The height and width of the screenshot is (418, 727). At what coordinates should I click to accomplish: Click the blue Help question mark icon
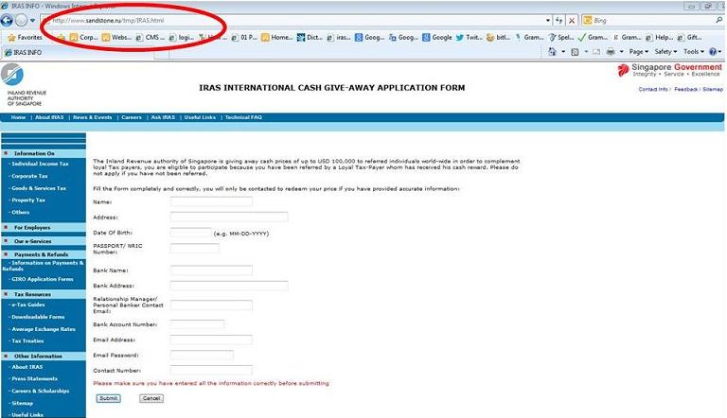[x=713, y=52]
